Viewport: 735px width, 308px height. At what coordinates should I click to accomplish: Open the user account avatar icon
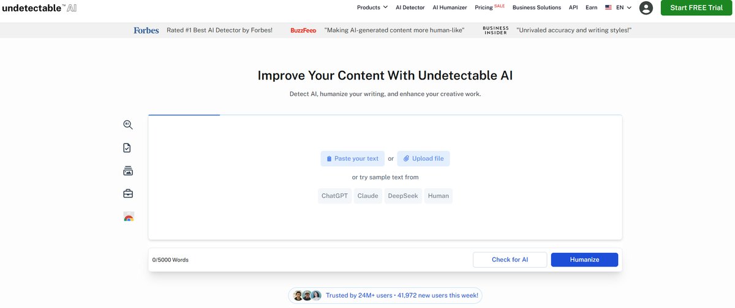pos(646,8)
